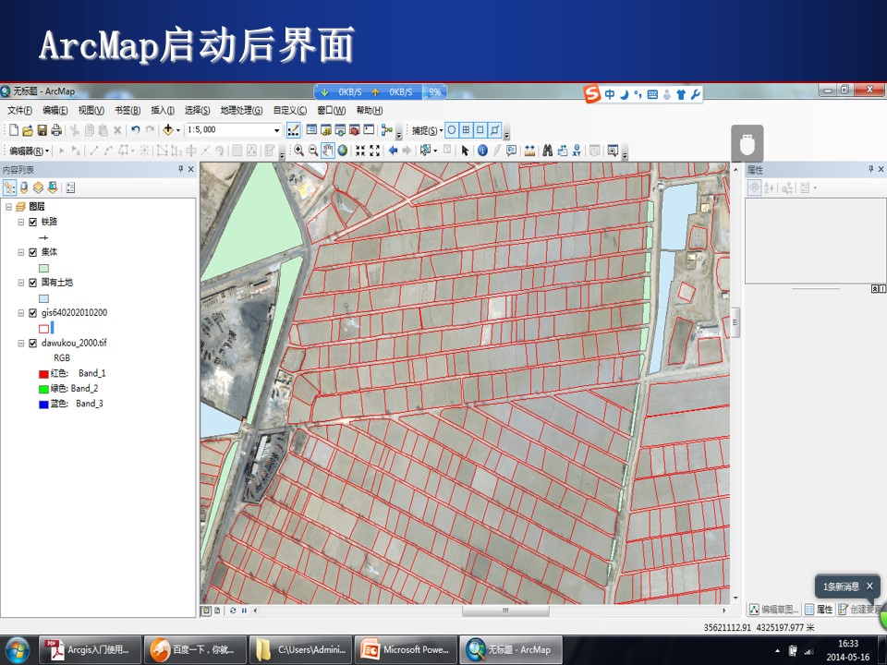This screenshot has width=887, height=665.
Task: Collapse the gis640202010200 layer legend
Action: pos(21,313)
